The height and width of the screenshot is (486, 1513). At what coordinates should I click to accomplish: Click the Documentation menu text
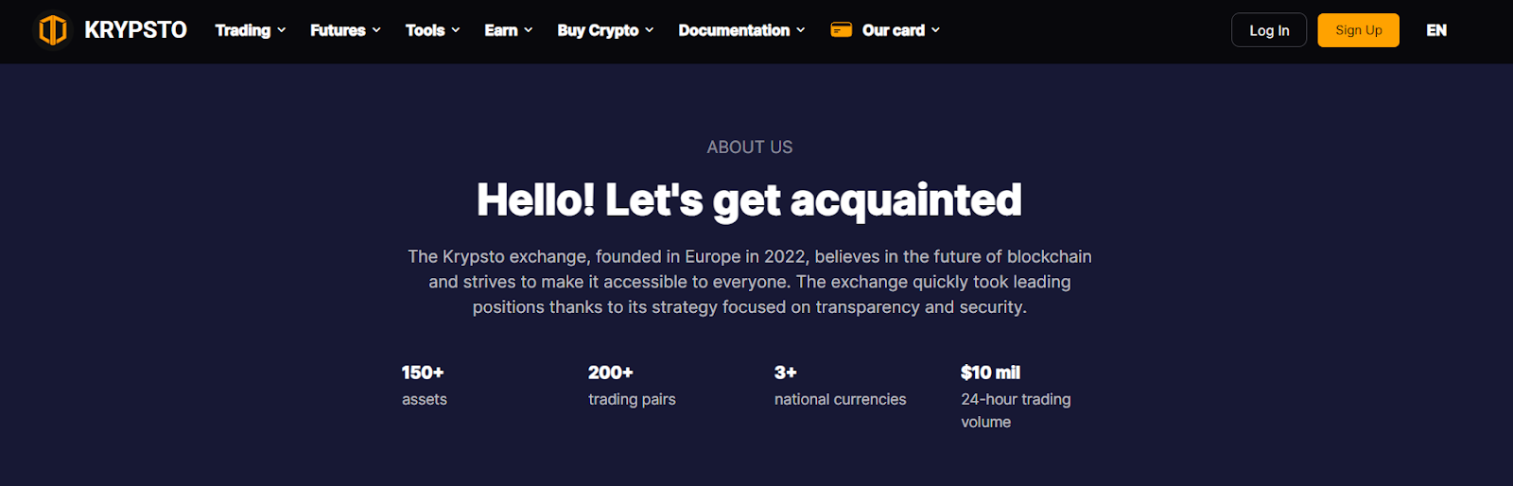pyautogui.click(x=733, y=30)
